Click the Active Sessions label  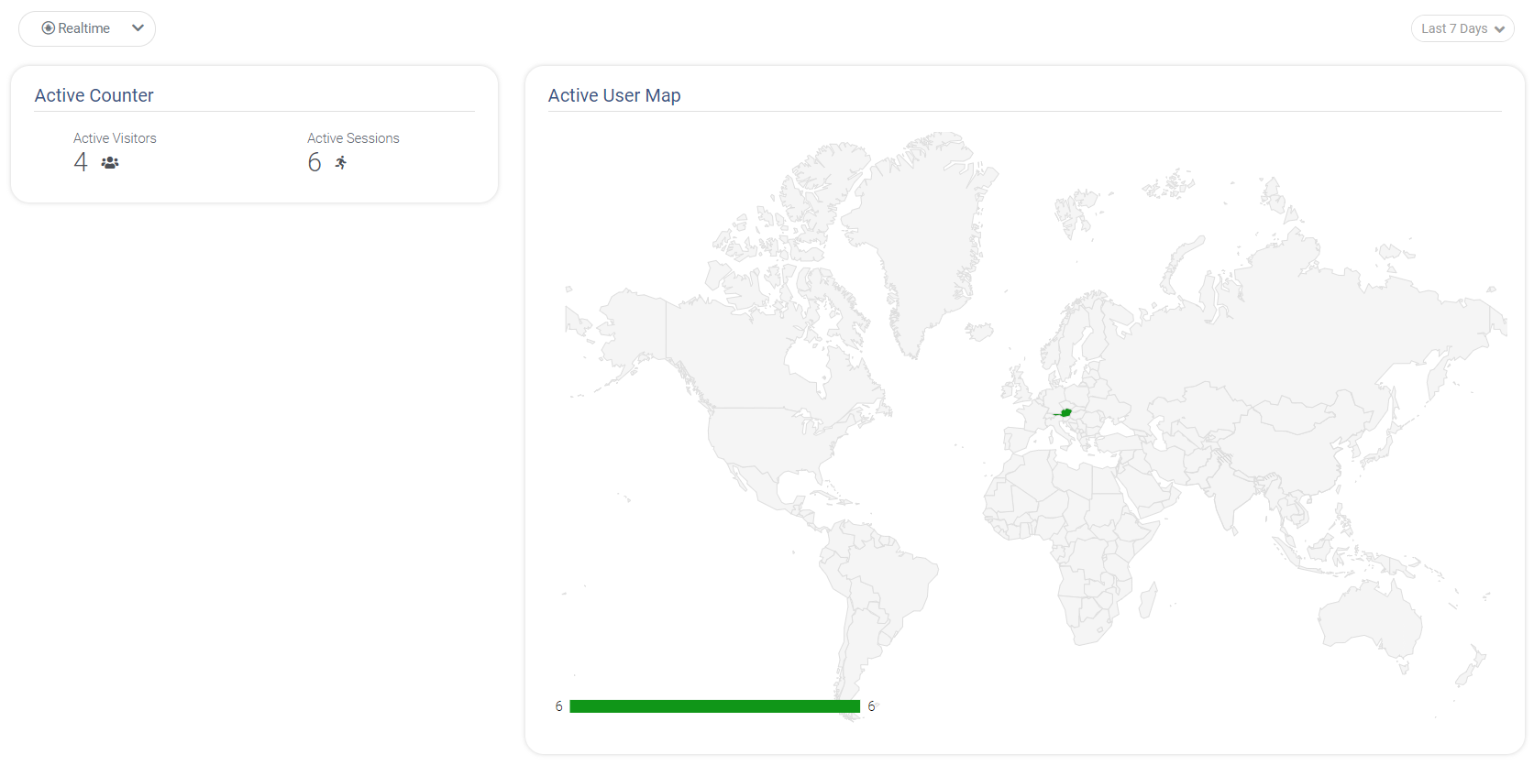(353, 138)
